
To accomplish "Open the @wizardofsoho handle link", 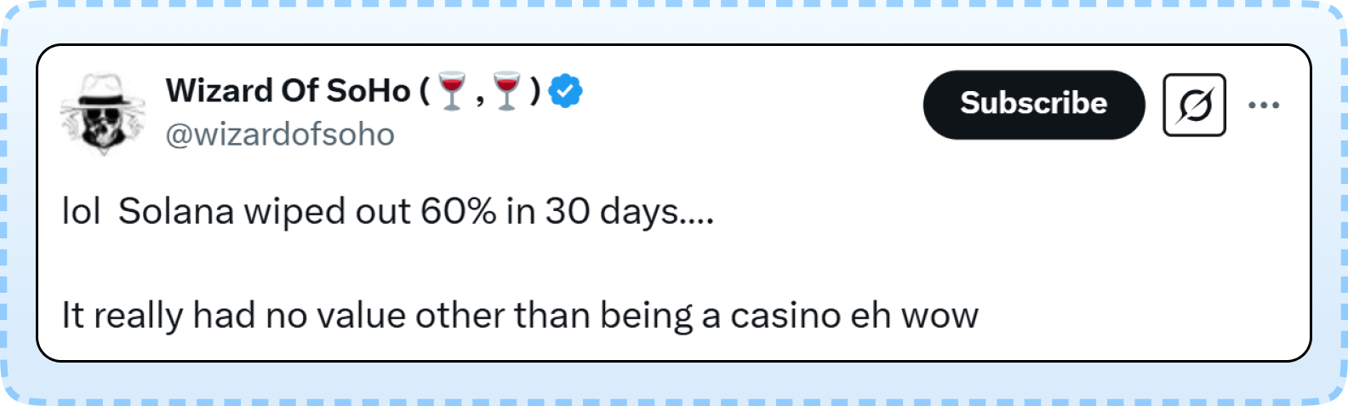I will 280,134.
